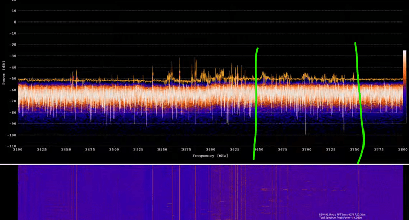Click the -10 dB power axis label

point(13,33)
